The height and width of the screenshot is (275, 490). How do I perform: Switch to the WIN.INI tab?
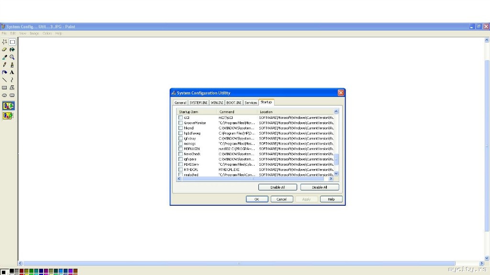pyautogui.click(x=217, y=103)
